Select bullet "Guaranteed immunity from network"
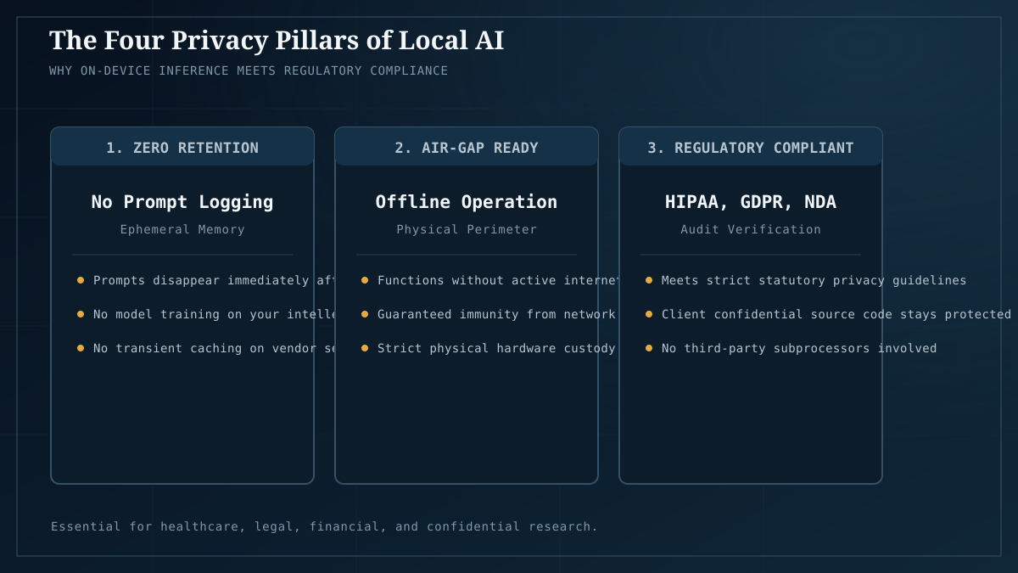 point(489,314)
